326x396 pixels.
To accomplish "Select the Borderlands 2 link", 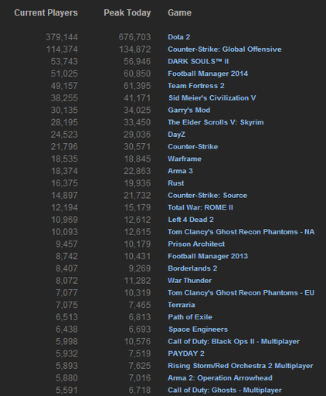I will tap(192, 268).
